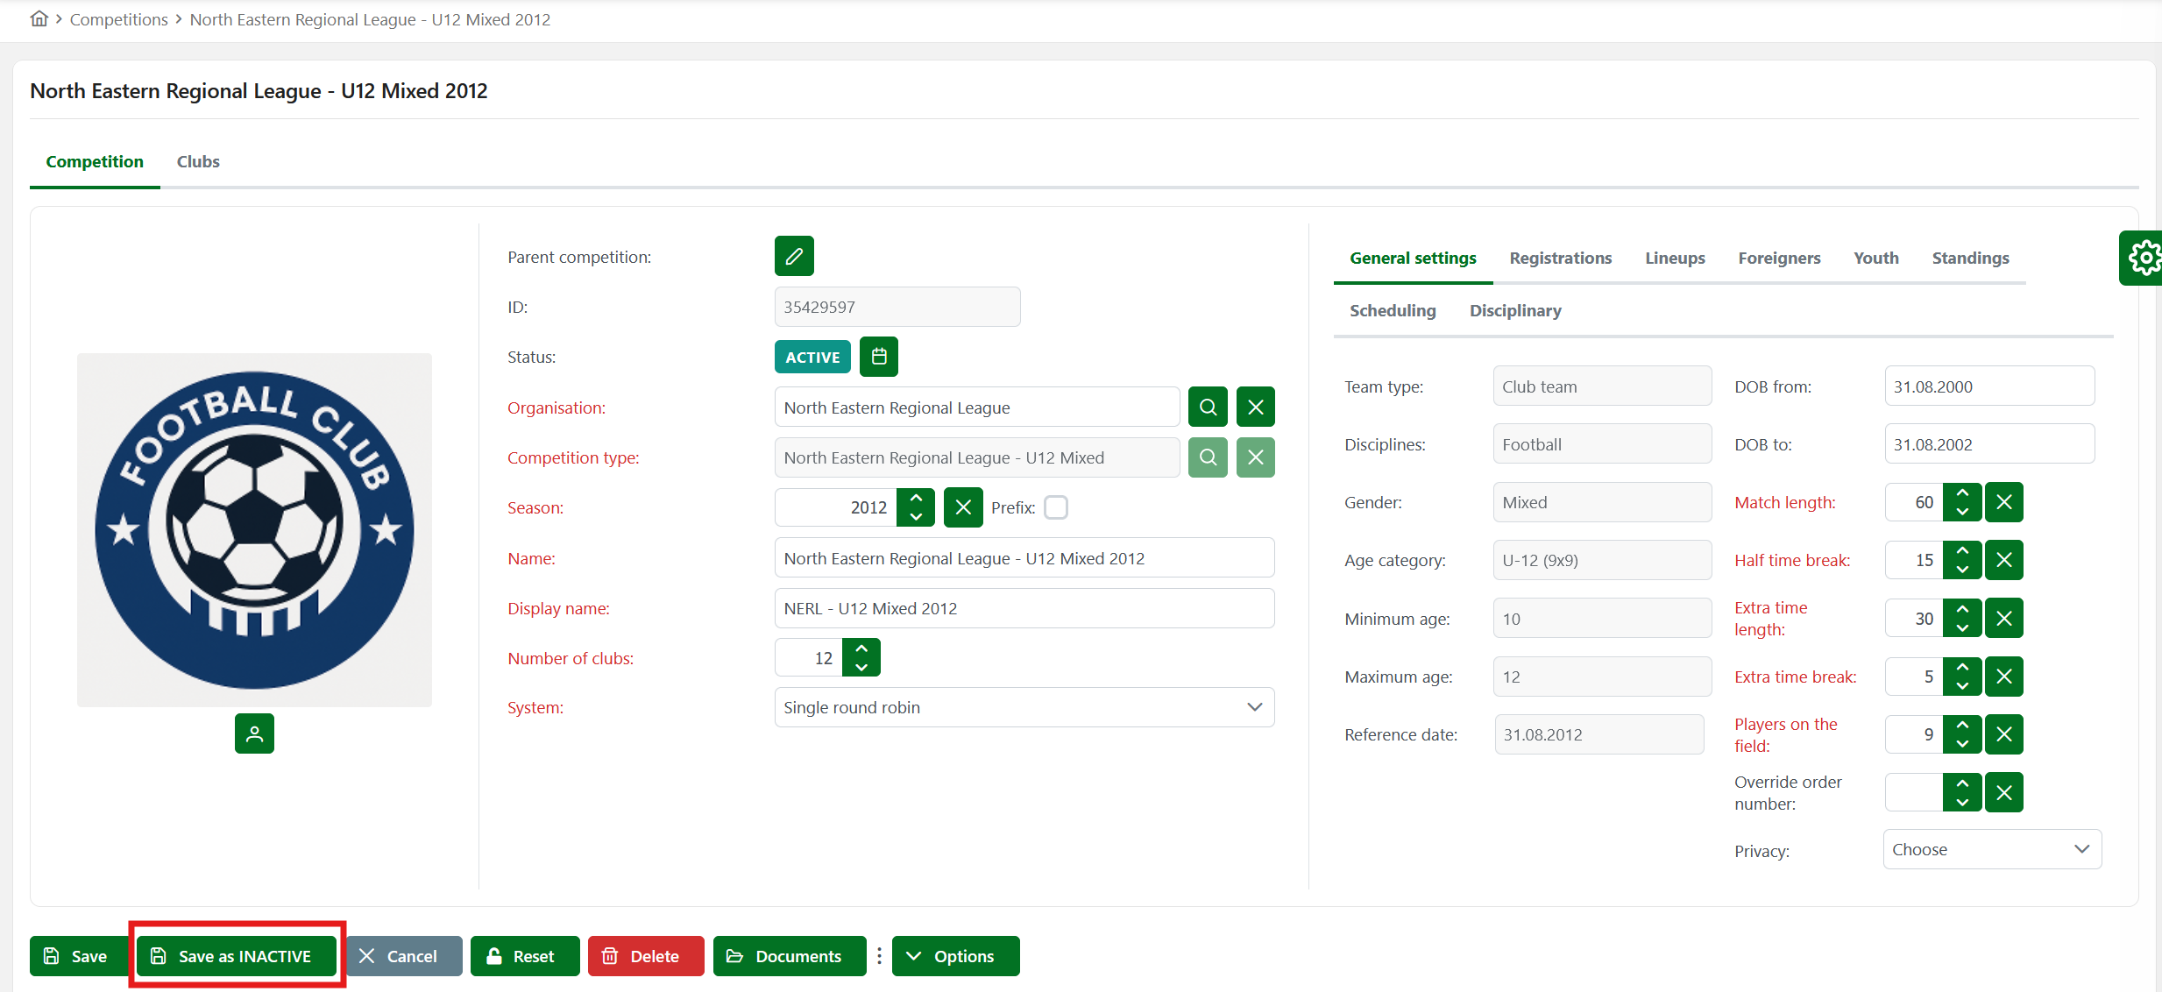Open status calendar icon next to ACTIVE
The height and width of the screenshot is (992, 2162).
pos(879,357)
